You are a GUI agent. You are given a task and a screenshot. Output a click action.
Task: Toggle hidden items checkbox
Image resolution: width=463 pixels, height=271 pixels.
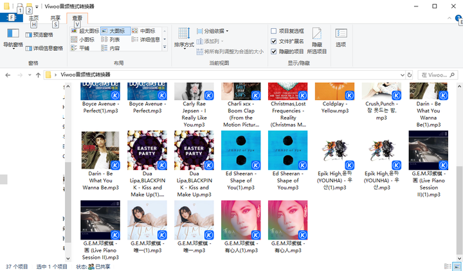pos(274,51)
